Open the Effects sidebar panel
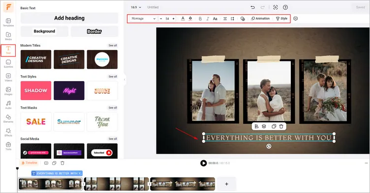The image size is (370, 193). [8, 133]
